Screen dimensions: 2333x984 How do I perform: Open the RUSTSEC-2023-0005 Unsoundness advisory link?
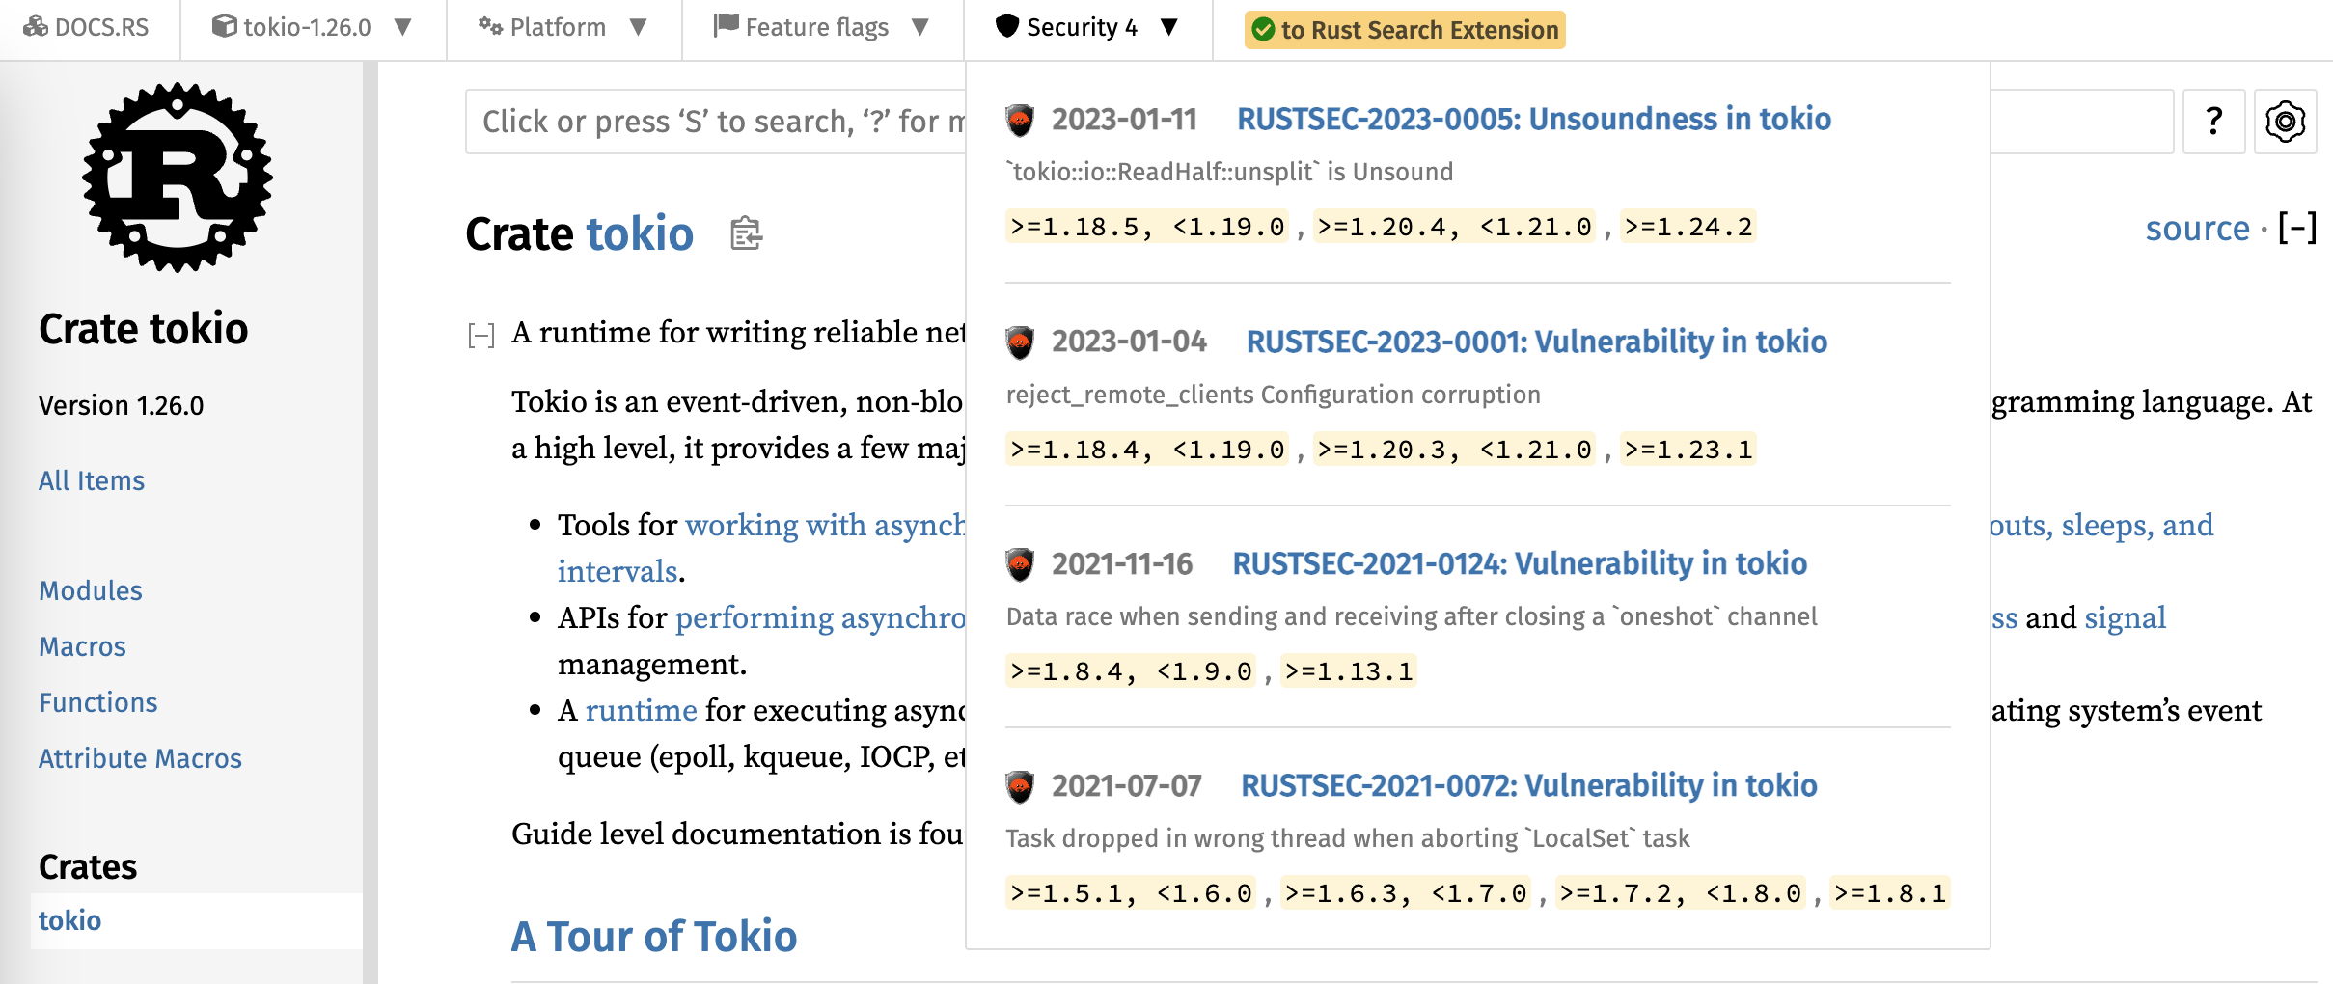click(1533, 119)
